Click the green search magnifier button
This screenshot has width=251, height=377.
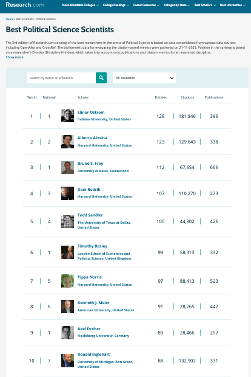click(101, 78)
